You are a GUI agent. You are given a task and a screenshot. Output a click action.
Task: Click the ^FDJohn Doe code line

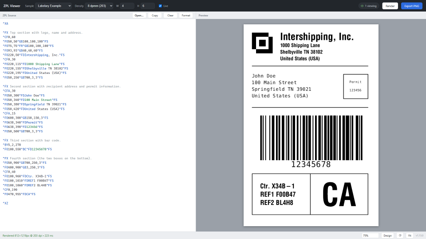24,96
